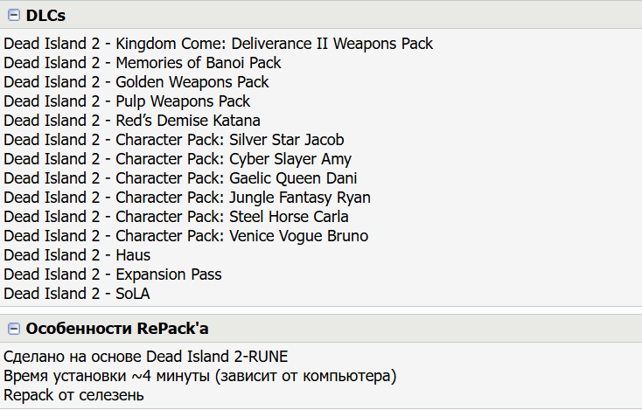Collapse the DLCs section minus icon
The image size is (642, 410).
coord(14,15)
